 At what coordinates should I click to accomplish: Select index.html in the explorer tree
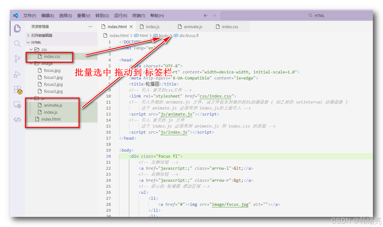coord(61,119)
